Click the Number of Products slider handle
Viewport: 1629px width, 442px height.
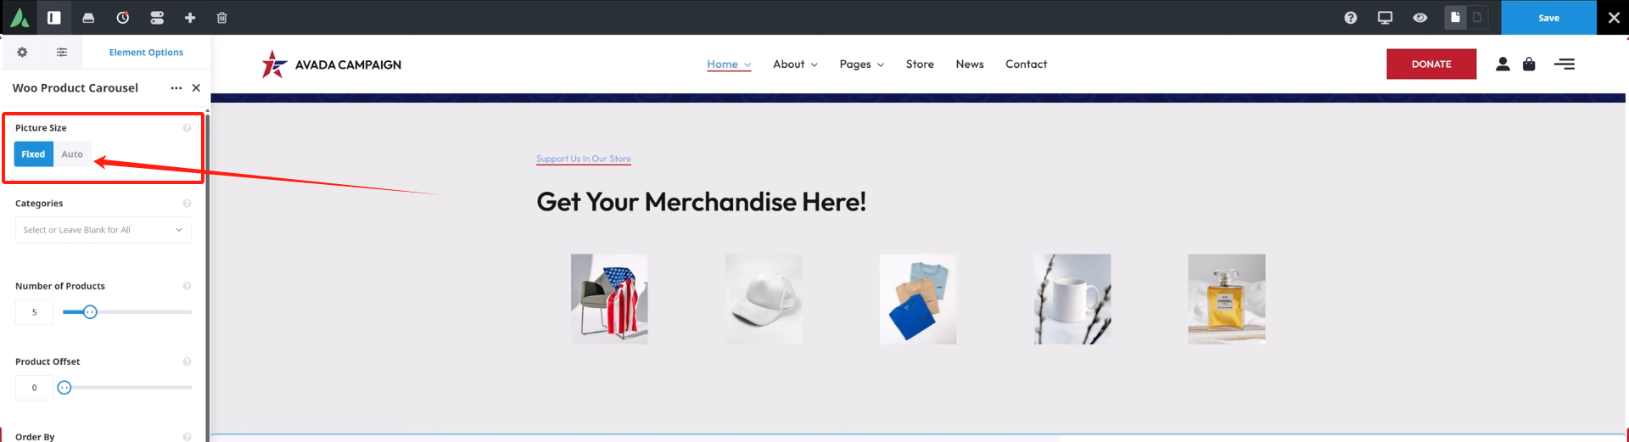(90, 312)
